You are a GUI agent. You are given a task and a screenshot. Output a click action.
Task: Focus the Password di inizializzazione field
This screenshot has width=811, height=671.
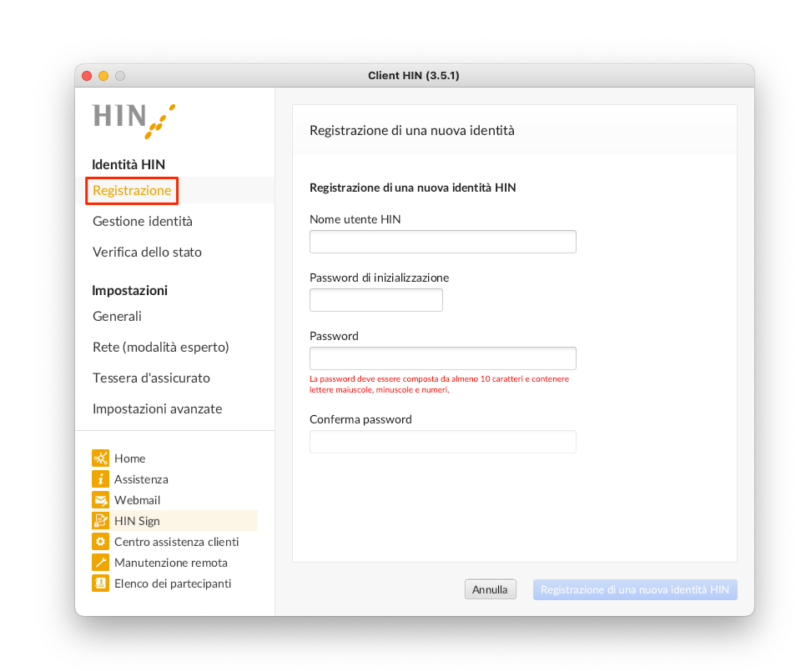[376, 300]
